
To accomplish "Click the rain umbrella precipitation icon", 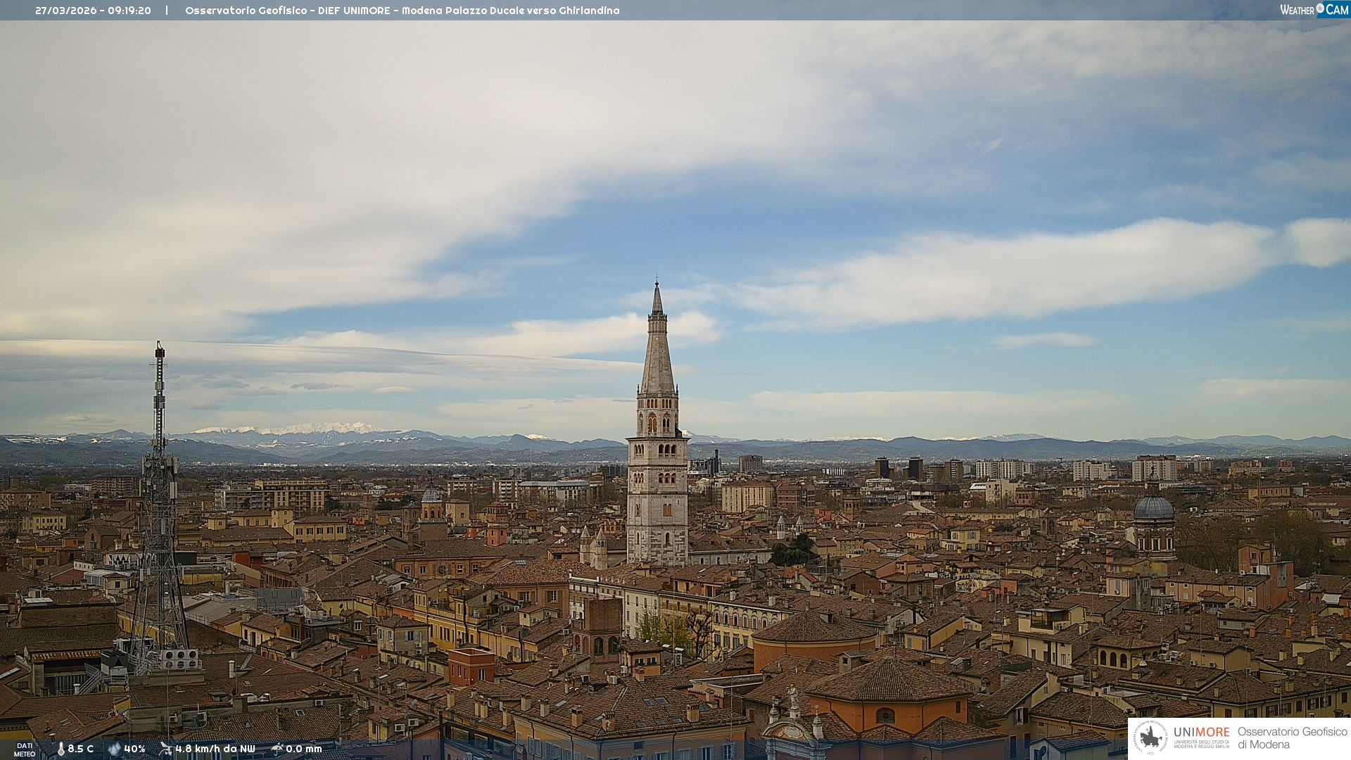I will 277,749.
